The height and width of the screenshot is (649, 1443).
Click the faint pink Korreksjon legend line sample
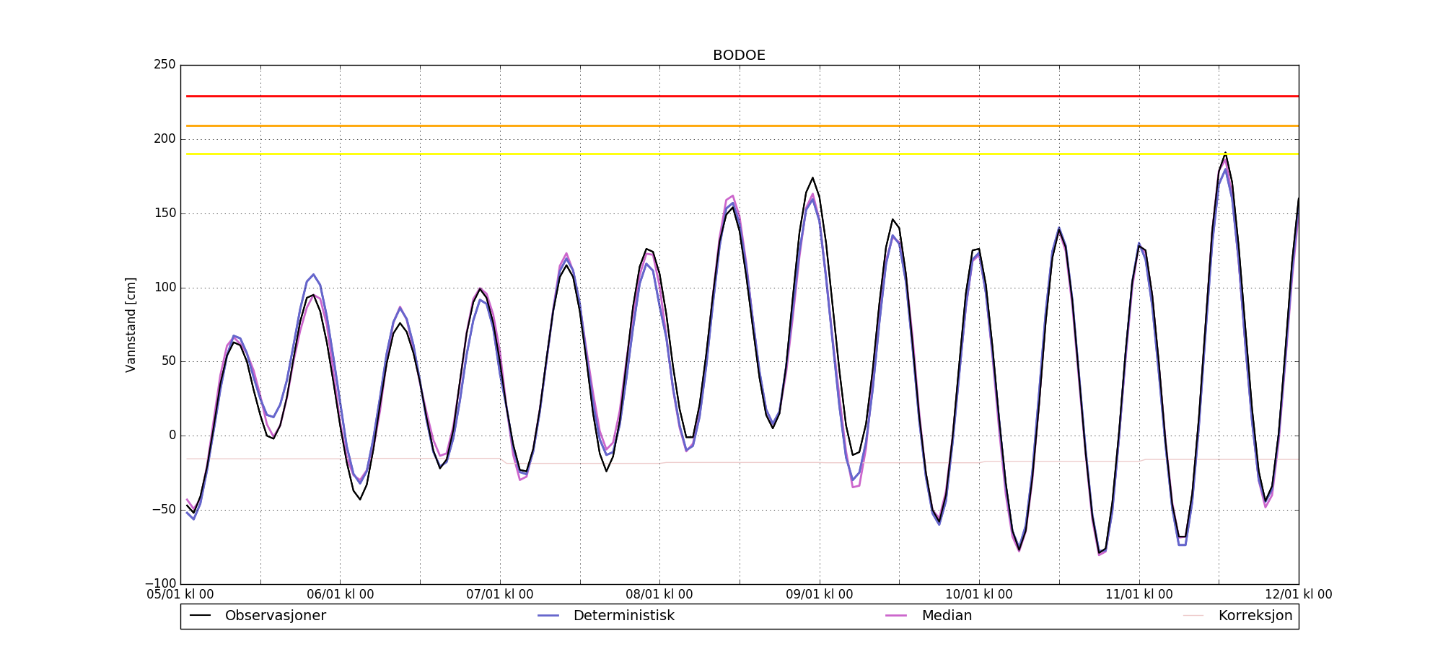point(1193,616)
